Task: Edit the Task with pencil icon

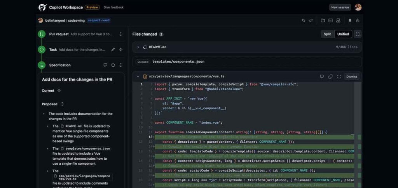Action: click(113, 50)
